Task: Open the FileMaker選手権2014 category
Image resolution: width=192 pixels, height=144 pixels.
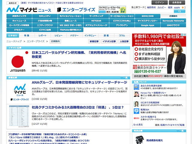Action: (70, 30)
